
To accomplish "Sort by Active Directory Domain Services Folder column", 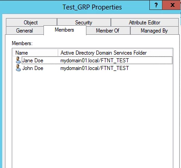I will coord(115,53).
